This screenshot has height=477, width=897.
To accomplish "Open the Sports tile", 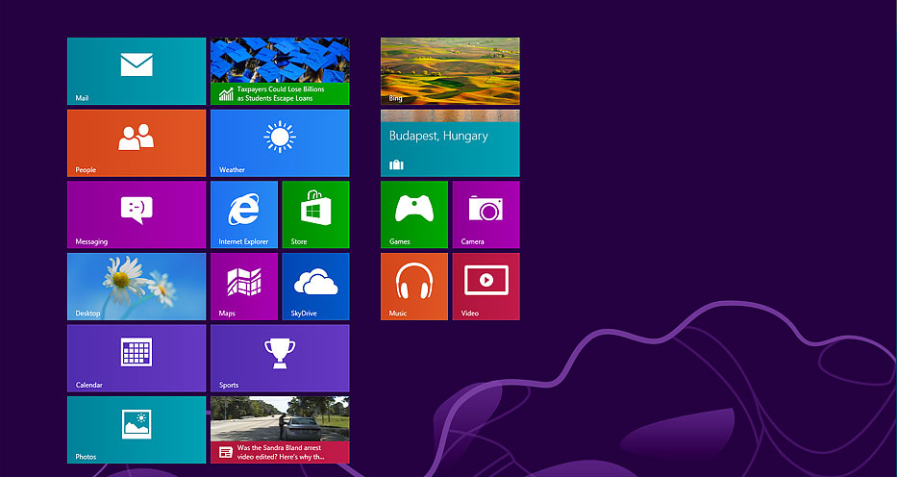I will coord(280,358).
